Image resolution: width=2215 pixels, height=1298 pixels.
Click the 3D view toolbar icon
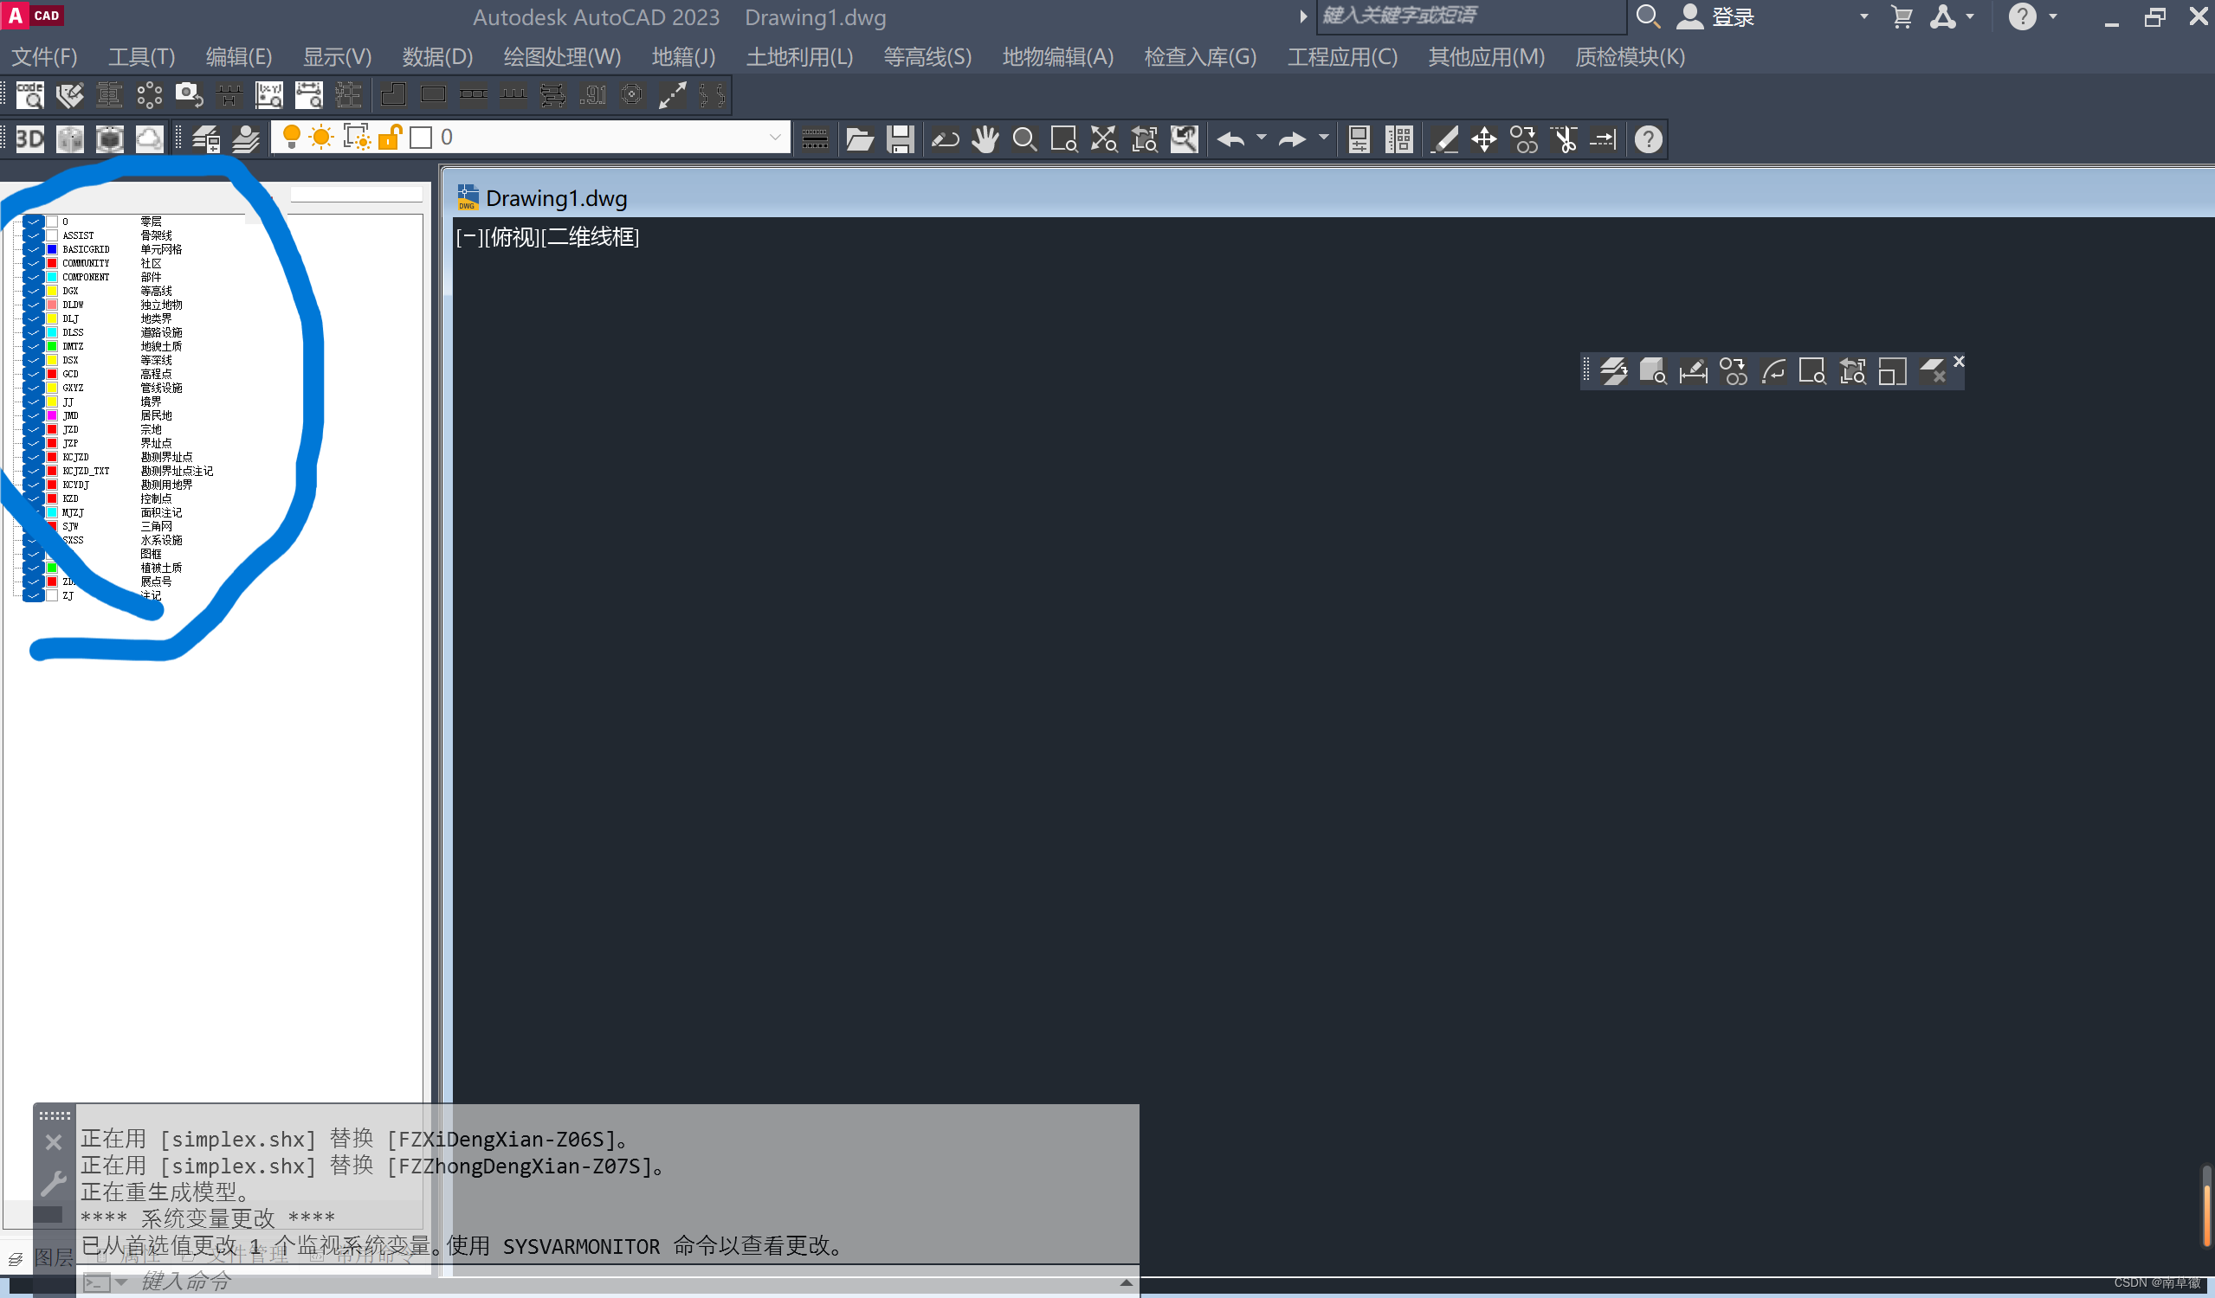coord(30,138)
